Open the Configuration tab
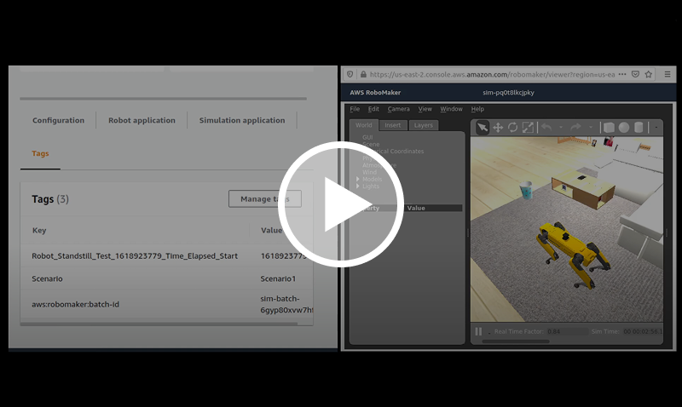The height and width of the screenshot is (407, 682). (58, 120)
